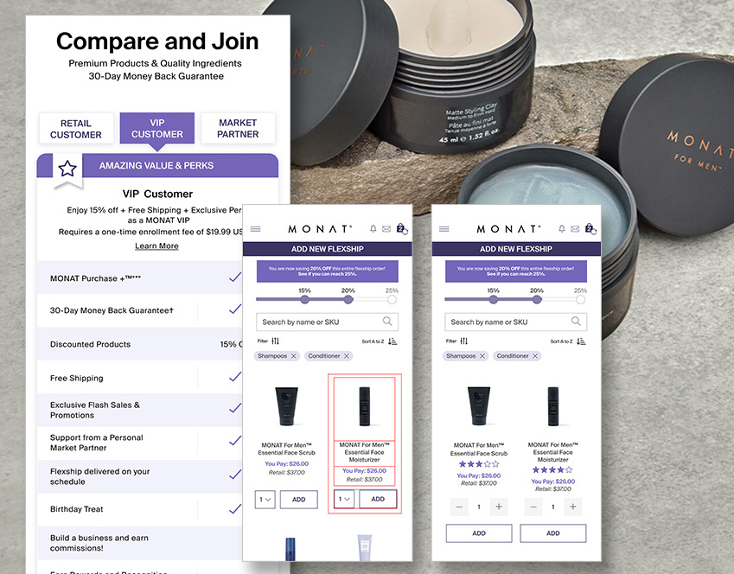734x574 pixels.
Task: Open blue bottle product thumbnail in left phone
Action: (x=290, y=549)
